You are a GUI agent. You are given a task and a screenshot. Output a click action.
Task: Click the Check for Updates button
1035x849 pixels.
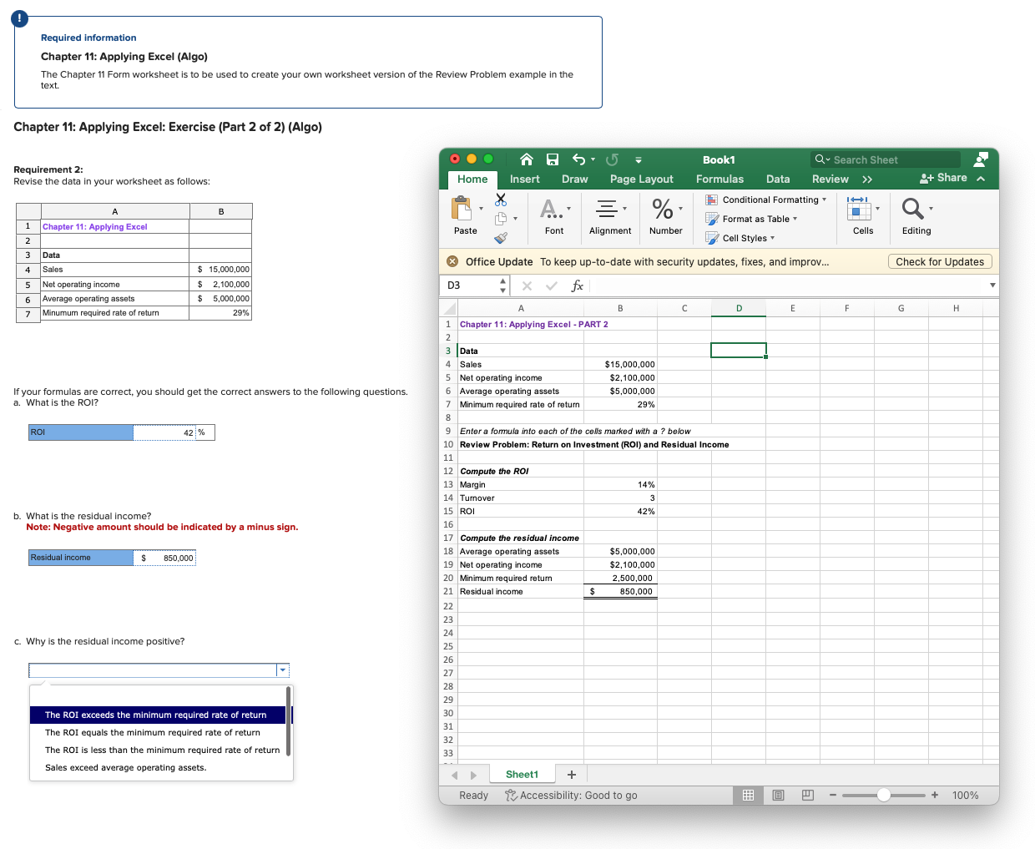coord(940,261)
